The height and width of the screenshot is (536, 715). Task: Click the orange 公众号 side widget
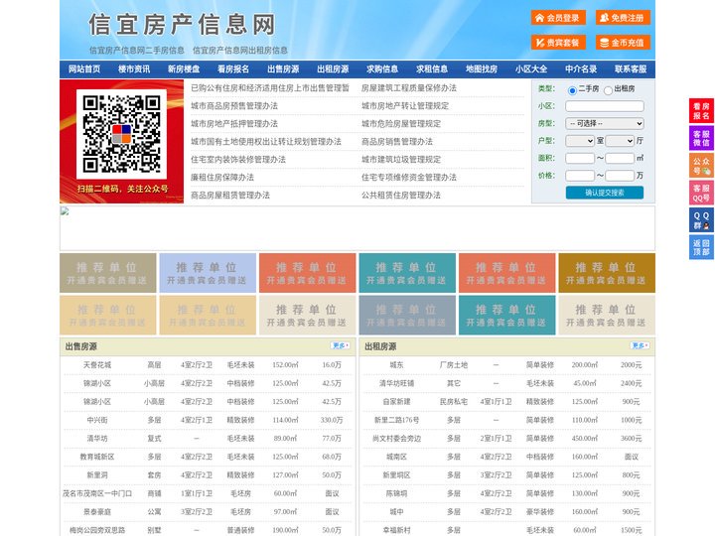(x=701, y=166)
